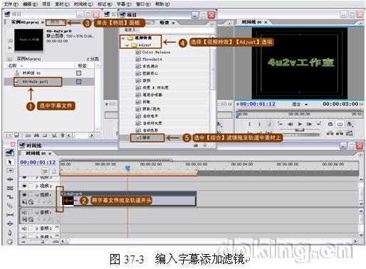Open the 编辑 menu
Viewport: 366px width, 269px height.
coord(30,4)
